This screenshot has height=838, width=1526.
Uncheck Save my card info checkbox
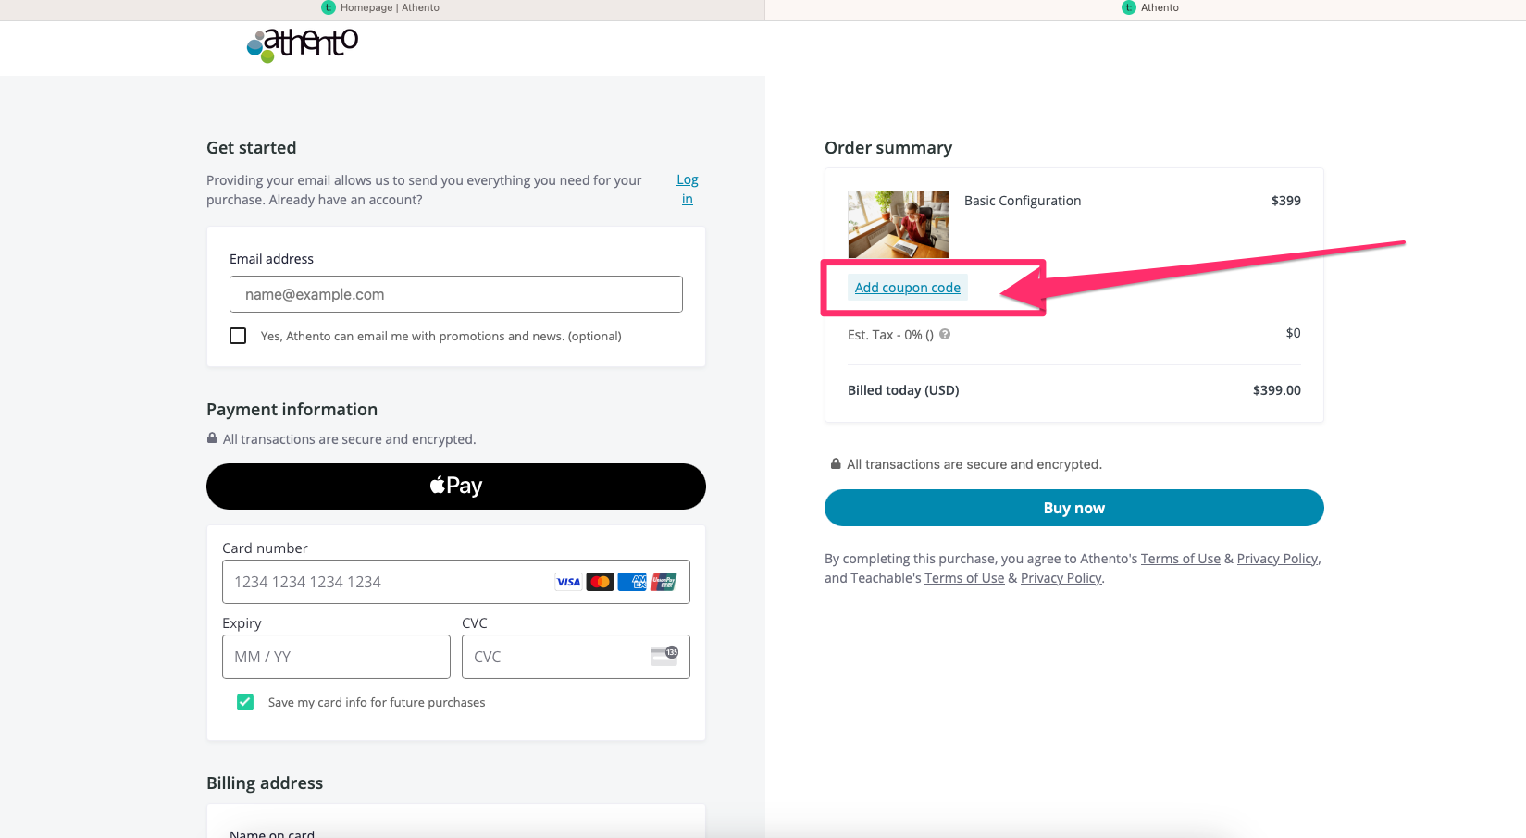coord(245,702)
